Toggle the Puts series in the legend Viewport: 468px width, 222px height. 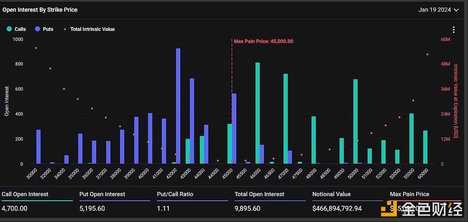click(x=44, y=29)
